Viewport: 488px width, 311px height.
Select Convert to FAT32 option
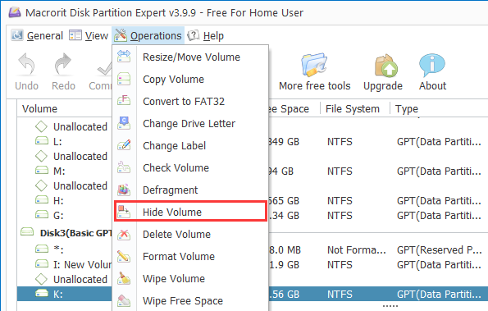pyautogui.click(x=190, y=101)
